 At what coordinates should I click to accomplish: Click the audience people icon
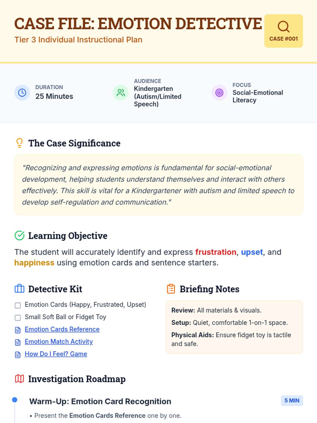[x=121, y=93]
